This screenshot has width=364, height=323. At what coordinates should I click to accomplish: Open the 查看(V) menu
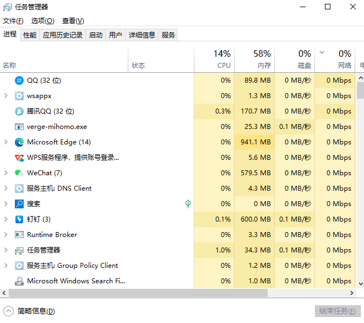tap(73, 21)
